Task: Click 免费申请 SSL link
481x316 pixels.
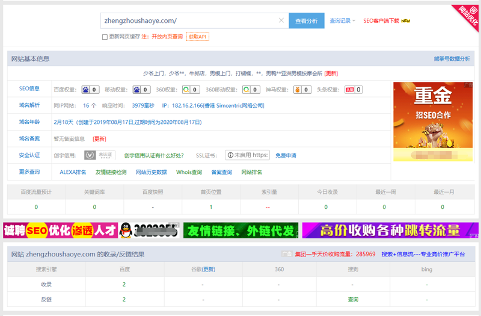Action: coord(286,155)
